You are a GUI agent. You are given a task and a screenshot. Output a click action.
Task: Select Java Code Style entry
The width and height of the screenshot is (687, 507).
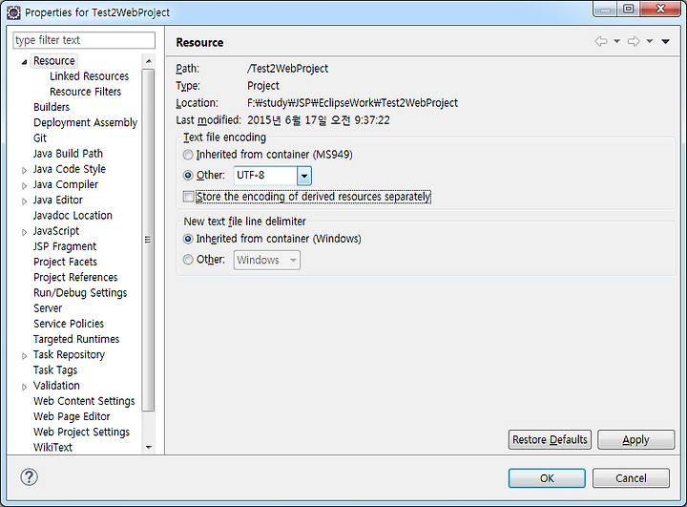(70, 169)
